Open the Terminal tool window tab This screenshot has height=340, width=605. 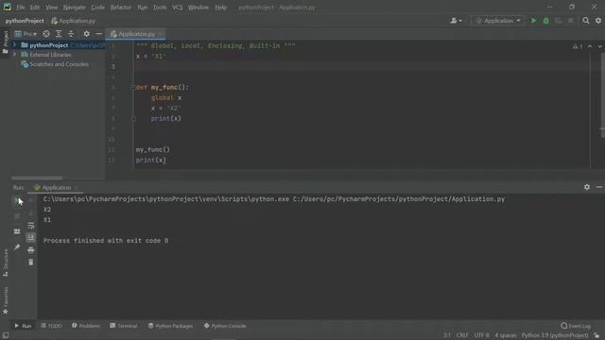click(x=124, y=326)
